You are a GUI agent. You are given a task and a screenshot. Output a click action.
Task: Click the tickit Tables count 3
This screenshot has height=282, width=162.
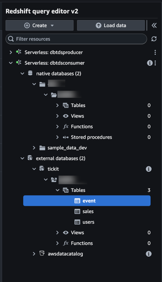pos(149,190)
